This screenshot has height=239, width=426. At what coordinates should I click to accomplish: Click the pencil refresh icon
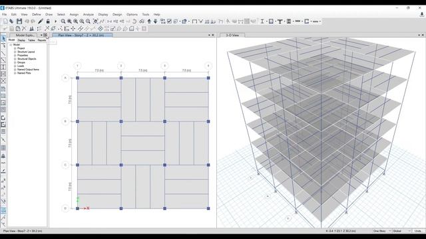pyautogui.click(x=41, y=21)
